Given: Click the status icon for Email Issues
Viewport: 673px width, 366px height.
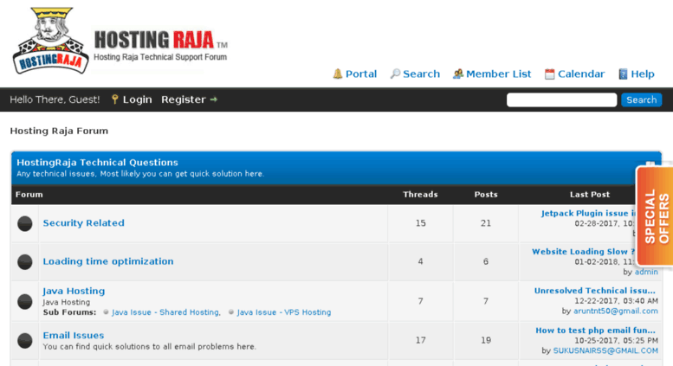Looking at the screenshot, I should point(25,341).
